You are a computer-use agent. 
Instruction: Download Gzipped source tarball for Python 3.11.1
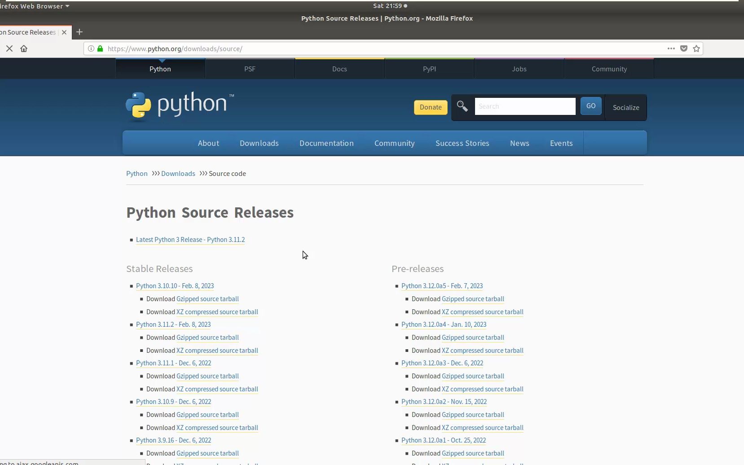(207, 376)
